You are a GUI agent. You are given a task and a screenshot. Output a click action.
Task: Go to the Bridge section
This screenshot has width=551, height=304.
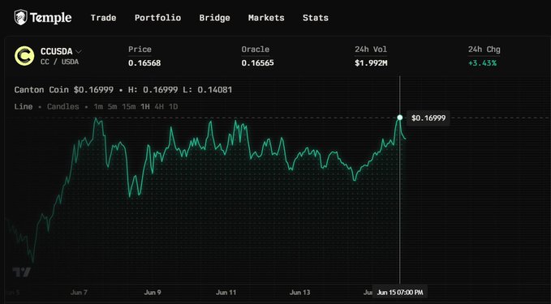(x=214, y=18)
